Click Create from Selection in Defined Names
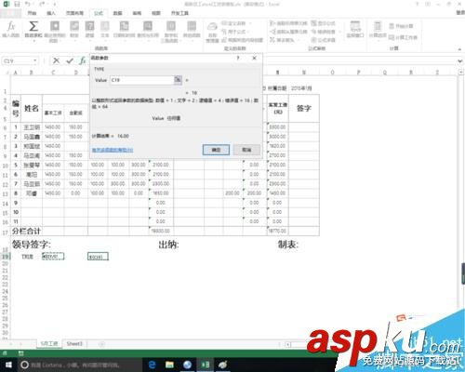 pos(243,40)
